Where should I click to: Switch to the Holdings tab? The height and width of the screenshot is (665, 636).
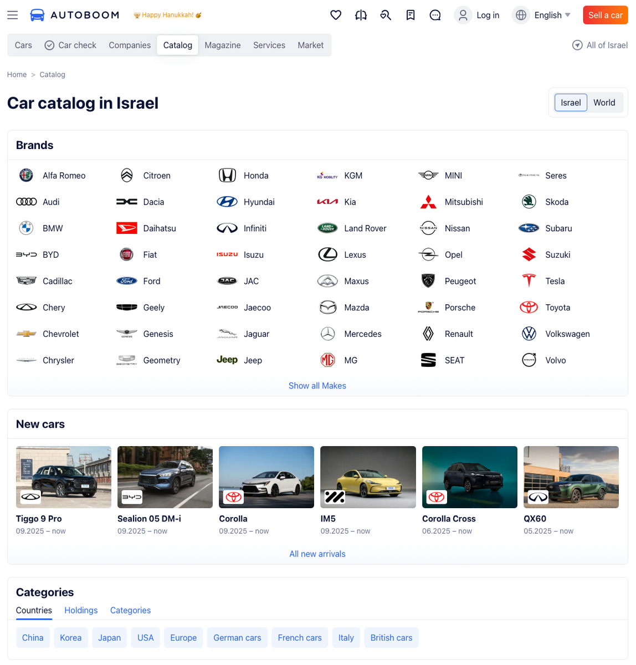[x=81, y=610]
